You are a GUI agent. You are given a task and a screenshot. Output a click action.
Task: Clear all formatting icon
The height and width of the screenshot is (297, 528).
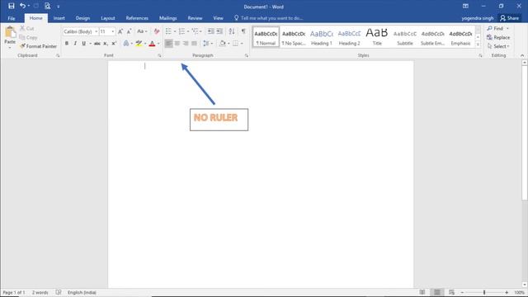(x=157, y=31)
